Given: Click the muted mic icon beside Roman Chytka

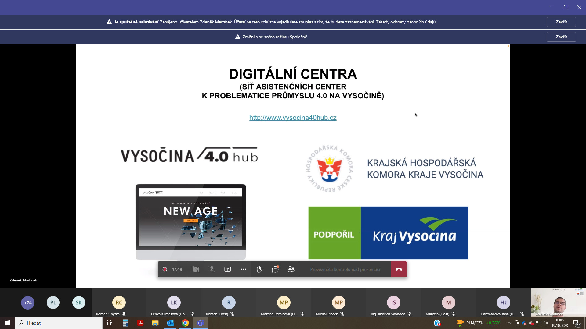Looking at the screenshot, I should [x=124, y=314].
